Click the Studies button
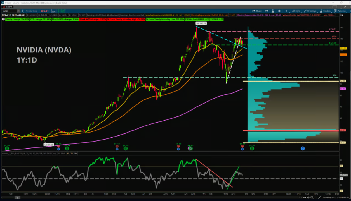The height and width of the screenshot is (201, 351). [x=325, y=11]
